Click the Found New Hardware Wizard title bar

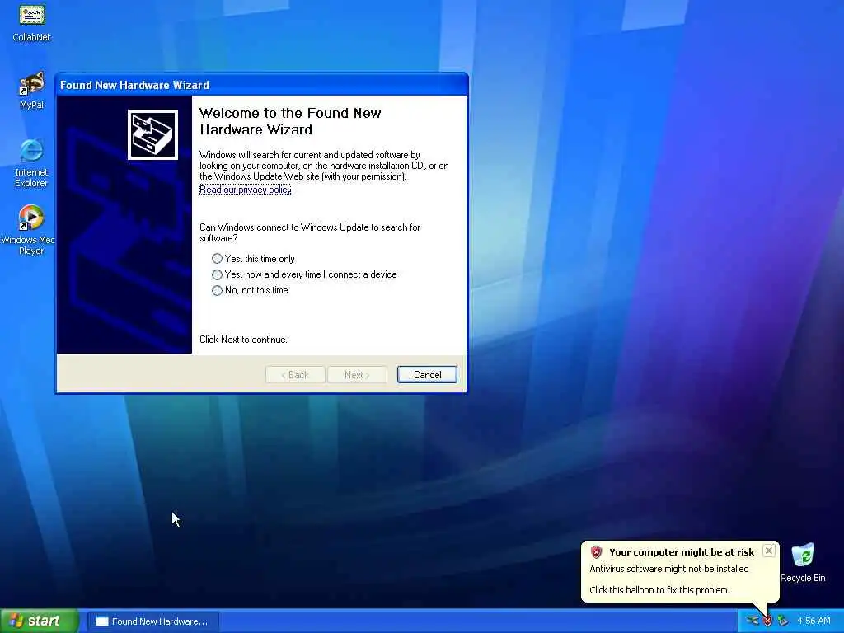tap(261, 85)
